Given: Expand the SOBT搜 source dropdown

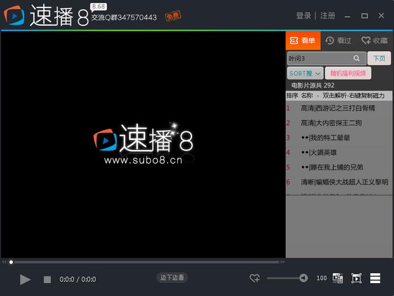Looking at the screenshot, I should [x=305, y=73].
